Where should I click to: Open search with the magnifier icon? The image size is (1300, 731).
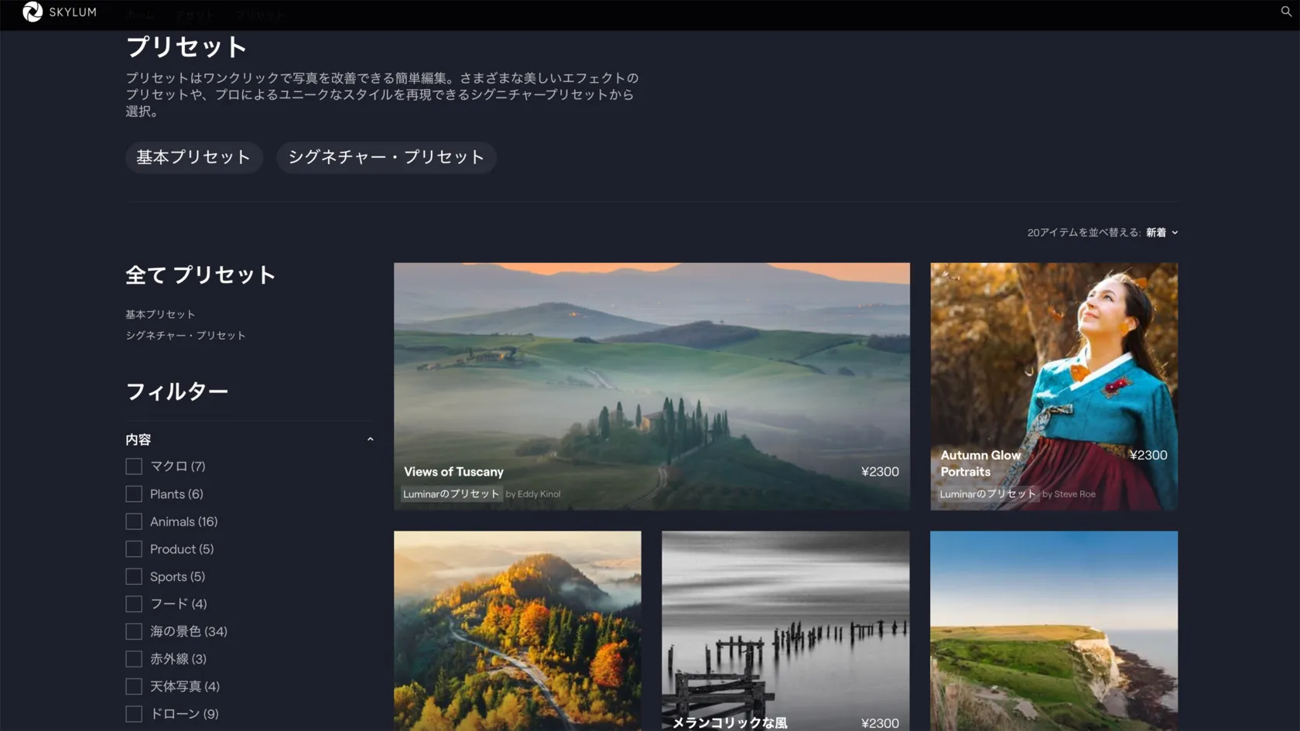click(1286, 12)
